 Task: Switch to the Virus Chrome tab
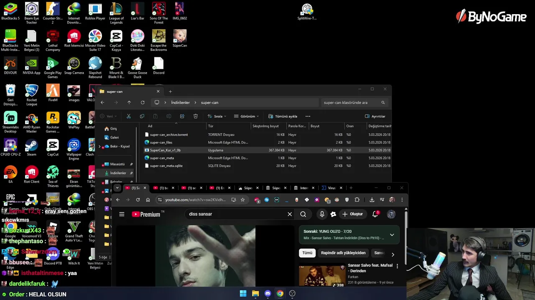click(332, 188)
